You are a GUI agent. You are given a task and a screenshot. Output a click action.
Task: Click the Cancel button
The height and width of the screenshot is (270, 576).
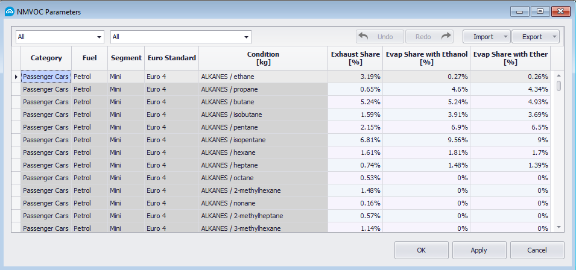coord(537,250)
